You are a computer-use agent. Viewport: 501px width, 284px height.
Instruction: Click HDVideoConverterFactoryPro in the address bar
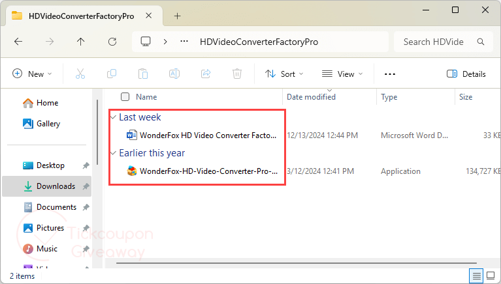(x=259, y=42)
